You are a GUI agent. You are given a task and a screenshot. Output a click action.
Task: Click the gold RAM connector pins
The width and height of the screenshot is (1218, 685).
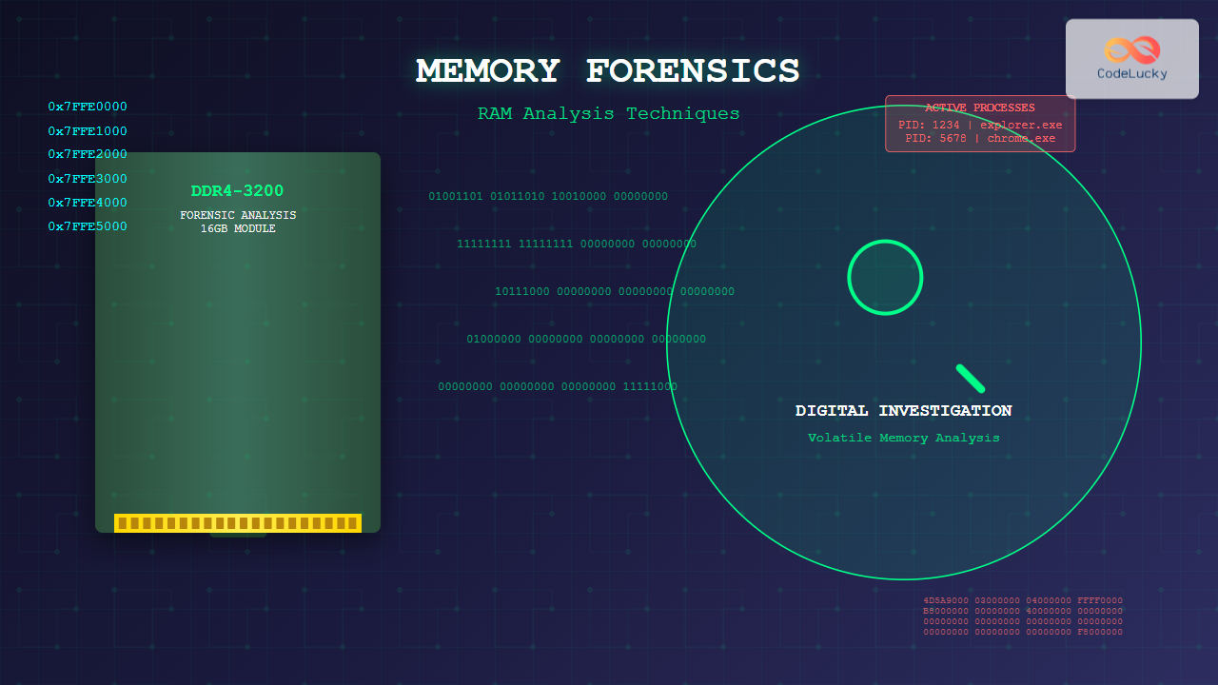tap(237, 523)
